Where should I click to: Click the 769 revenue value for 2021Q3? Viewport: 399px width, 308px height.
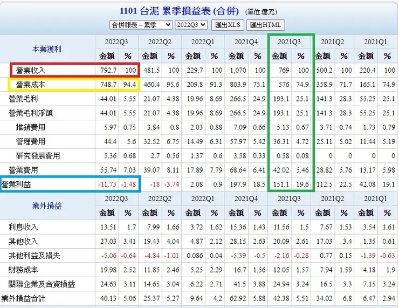point(284,70)
